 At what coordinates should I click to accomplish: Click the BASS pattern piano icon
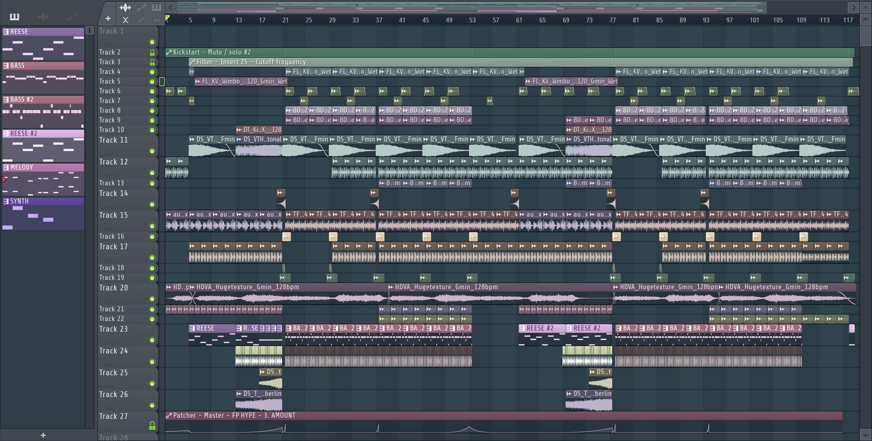click(6, 65)
